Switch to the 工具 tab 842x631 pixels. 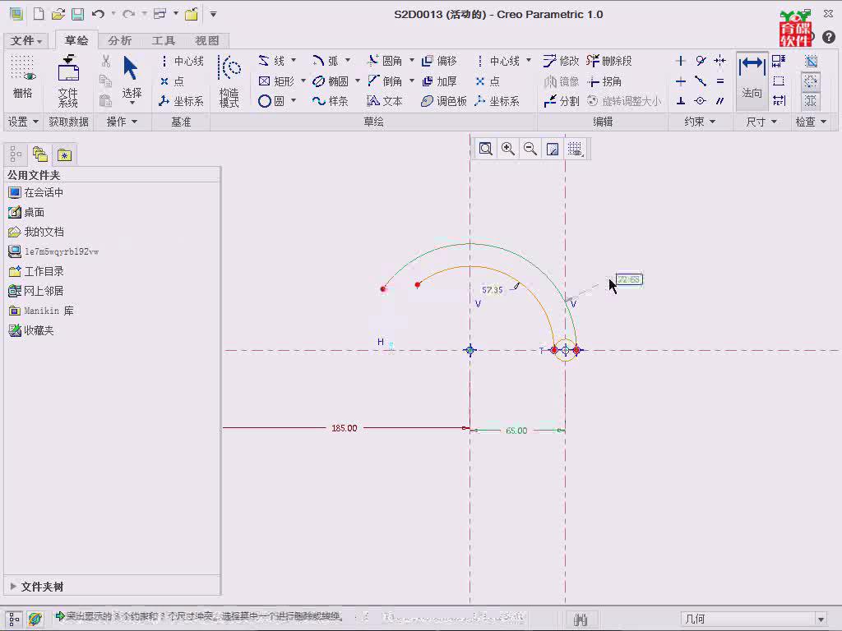pyautogui.click(x=164, y=40)
